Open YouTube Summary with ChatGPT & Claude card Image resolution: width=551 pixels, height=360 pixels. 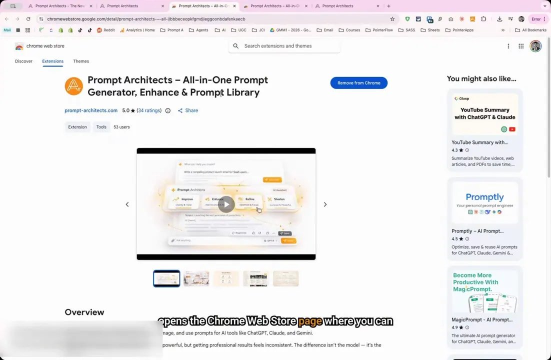tap(485, 130)
